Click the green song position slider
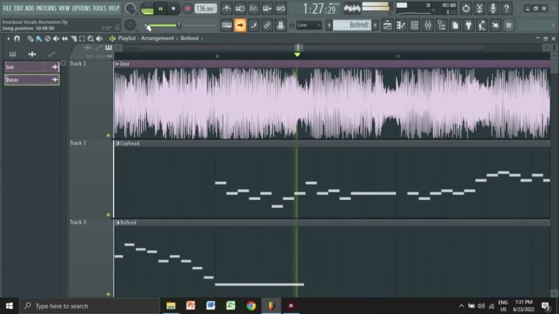559x314 pixels. (179, 25)
